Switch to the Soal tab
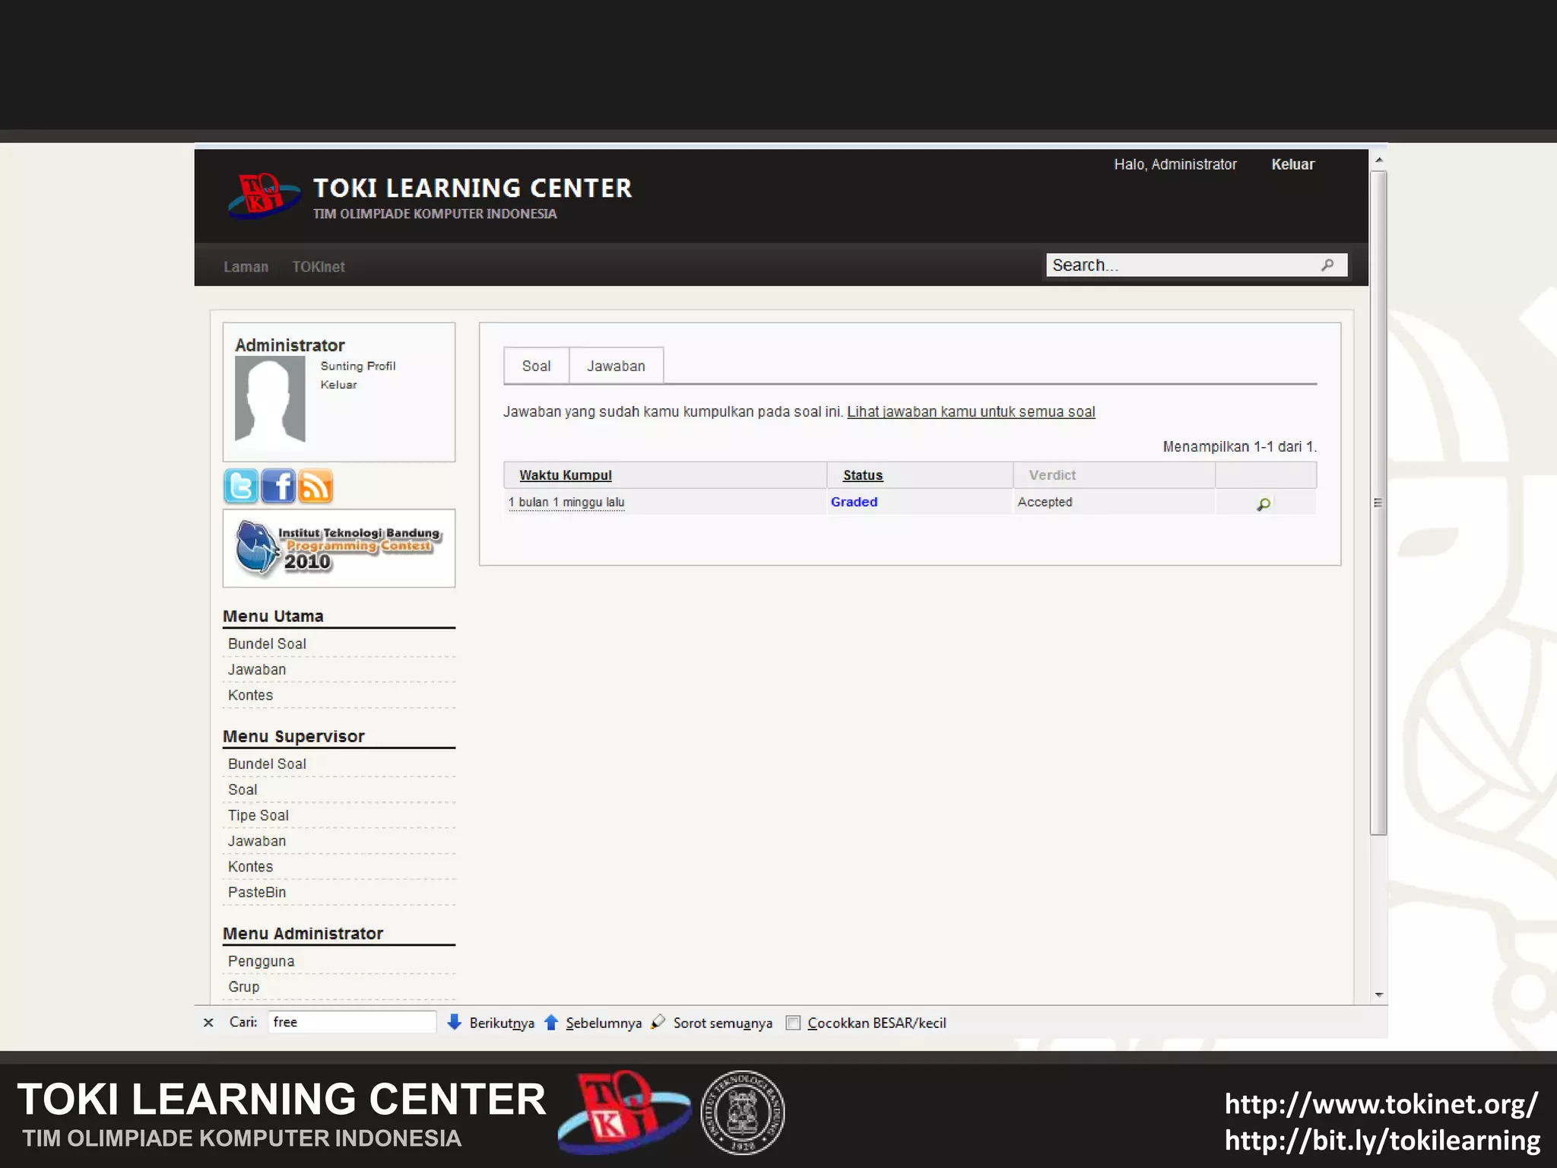The width and height of the screenshot is (1557, 1168). pos(536,366)
